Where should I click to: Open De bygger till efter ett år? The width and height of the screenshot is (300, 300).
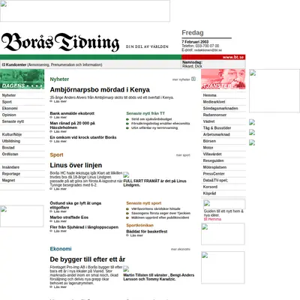(88, 259)
